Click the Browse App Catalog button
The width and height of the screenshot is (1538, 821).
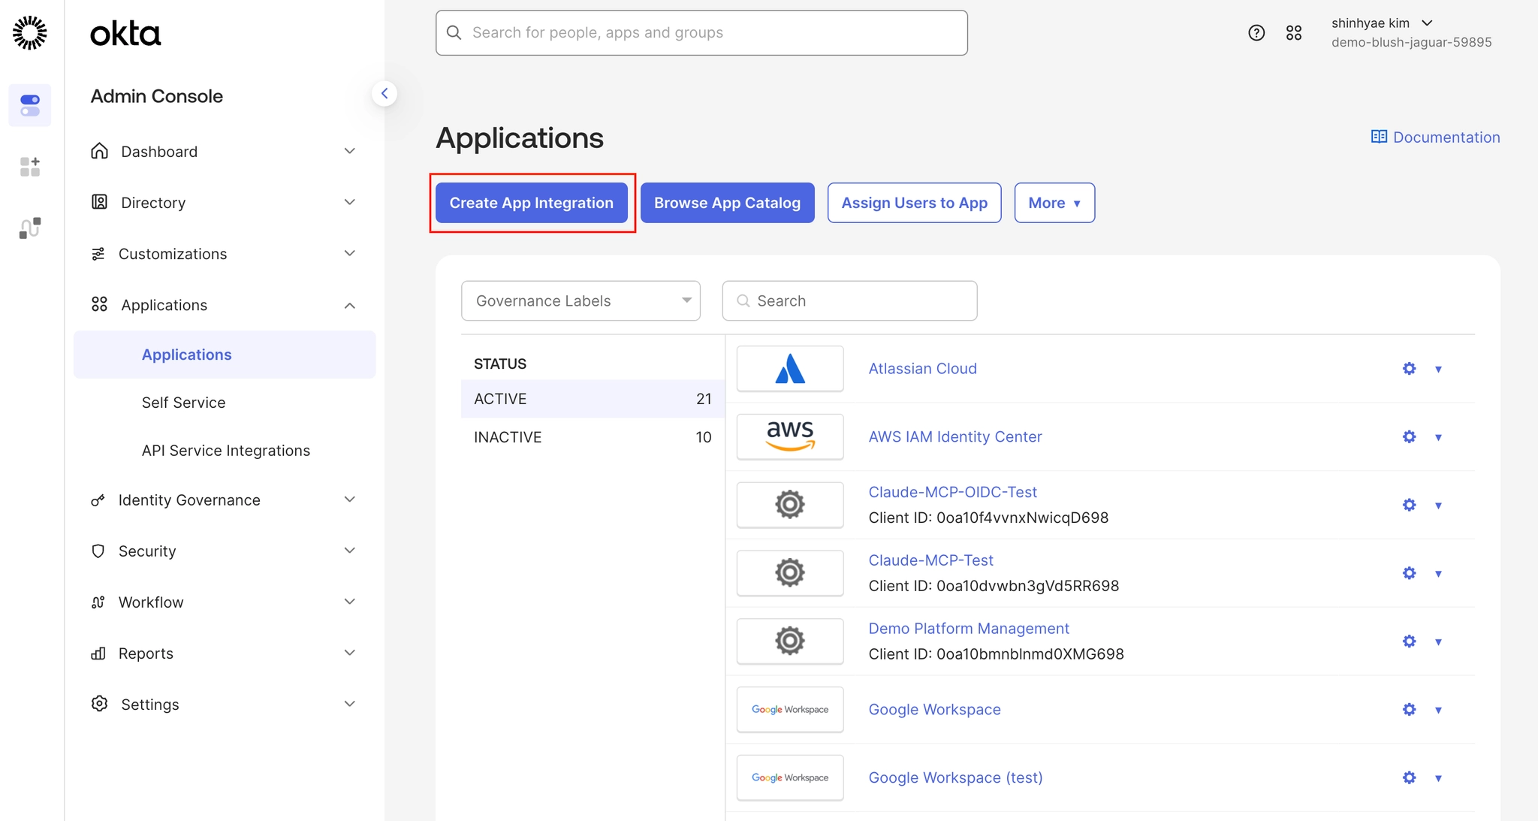tap(727, 203)
